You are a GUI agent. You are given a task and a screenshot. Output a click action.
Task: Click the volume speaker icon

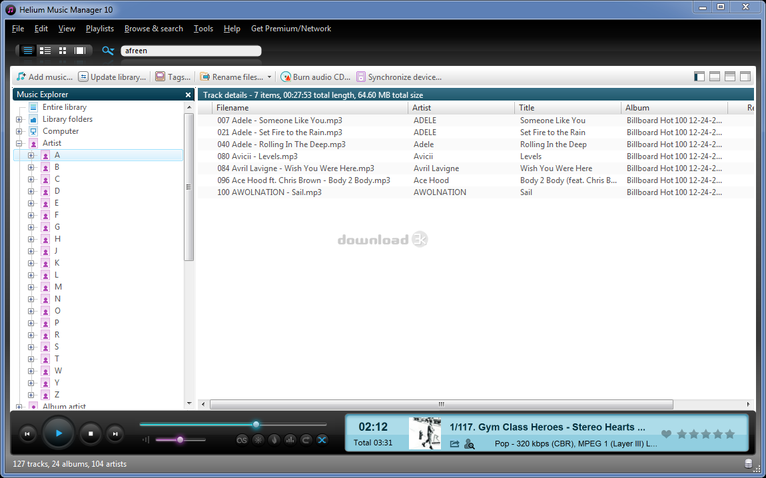(146, 440)
